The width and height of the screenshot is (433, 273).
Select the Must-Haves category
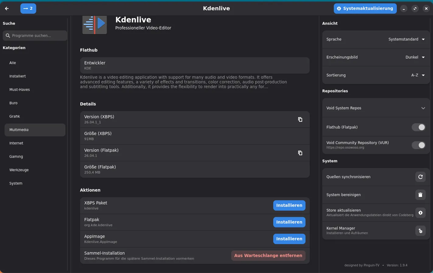pos(35,89)
